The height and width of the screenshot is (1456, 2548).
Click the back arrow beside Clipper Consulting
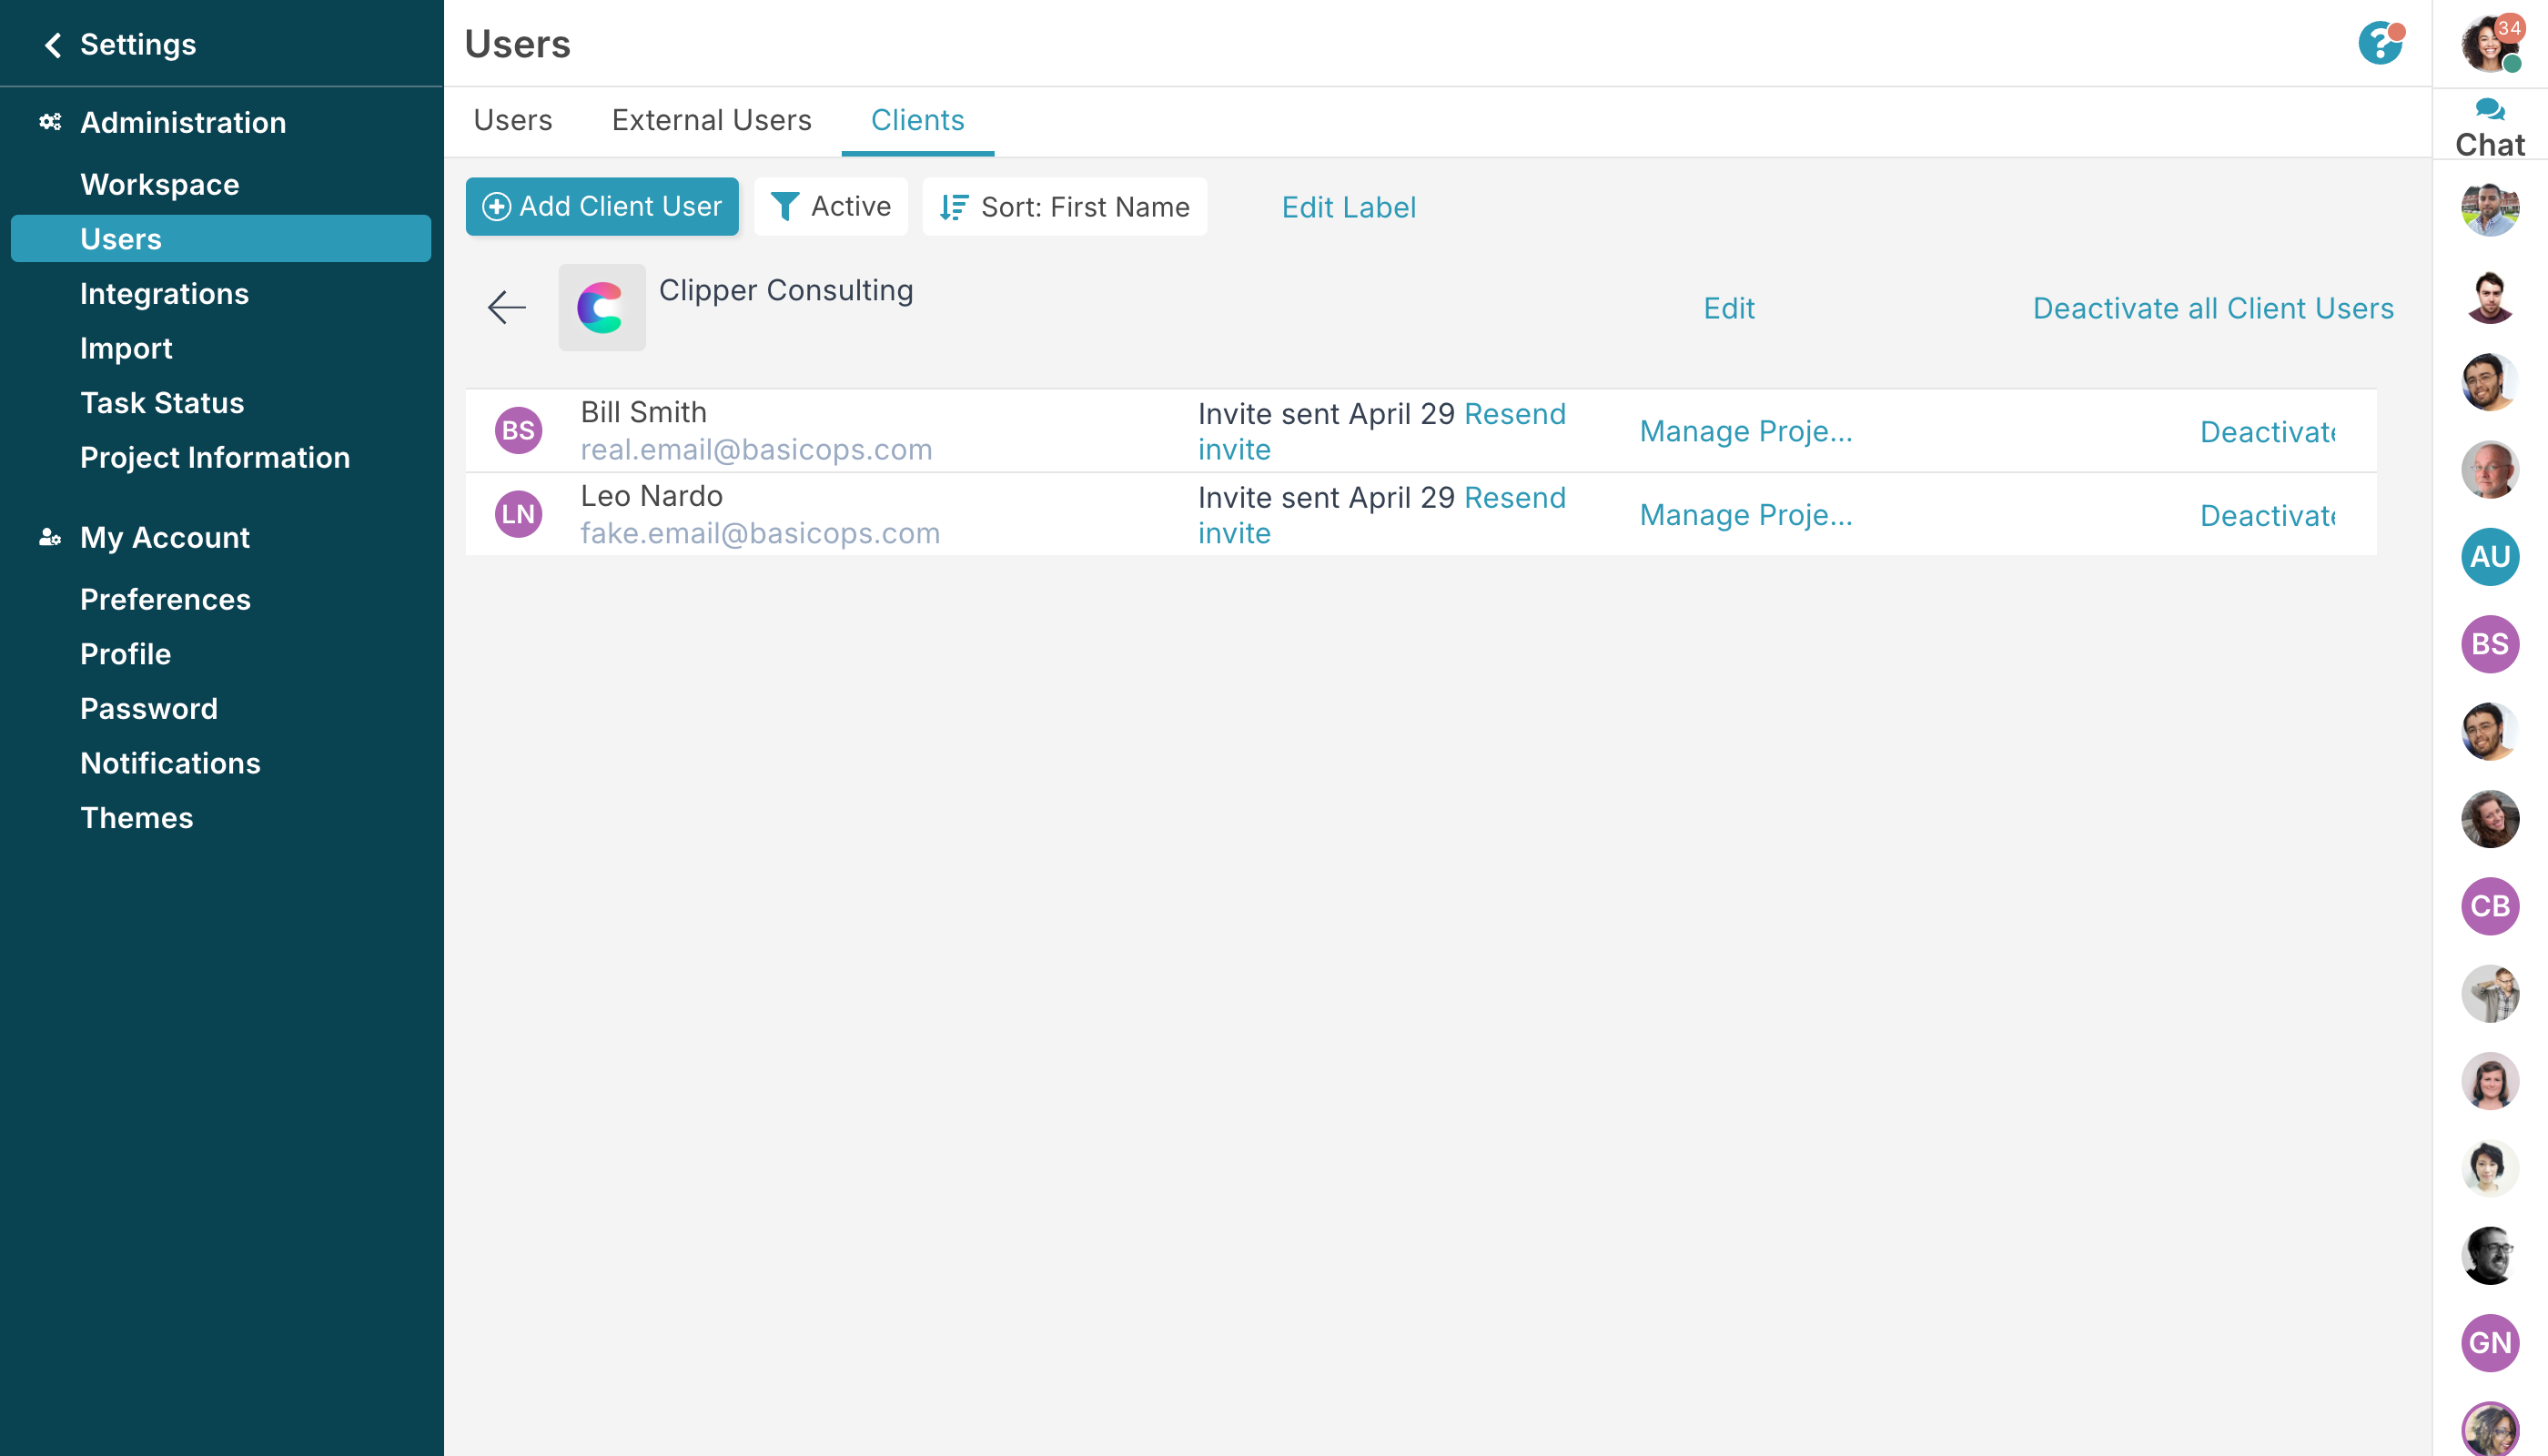click(507, 307)
